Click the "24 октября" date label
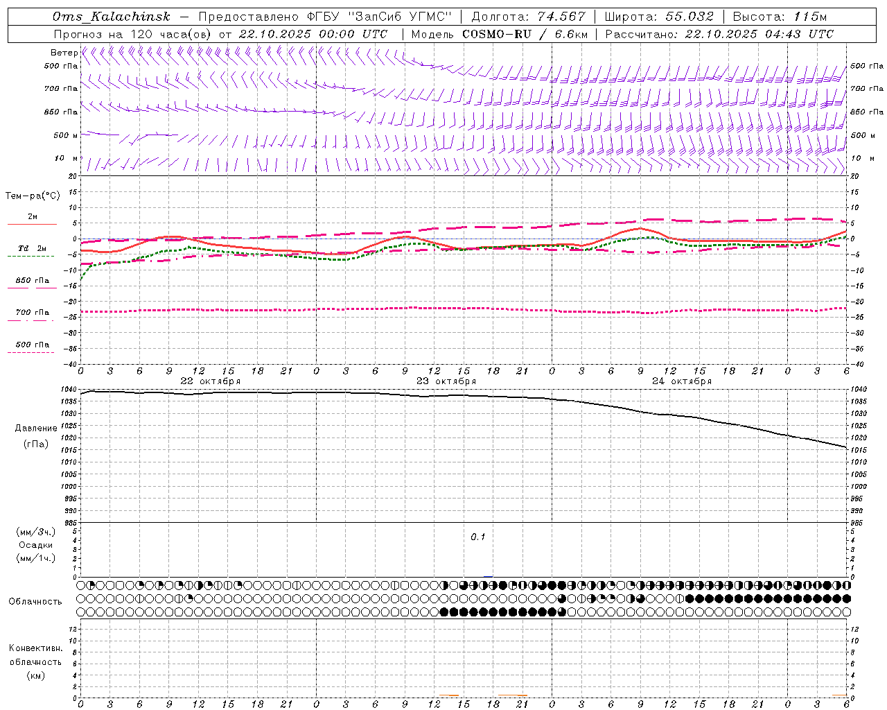The image size is (887, 710). (682, 381)
